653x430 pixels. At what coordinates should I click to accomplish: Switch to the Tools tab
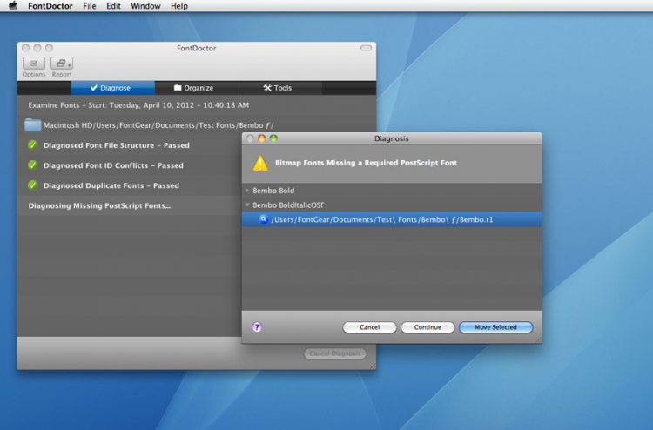click(279, 88)
